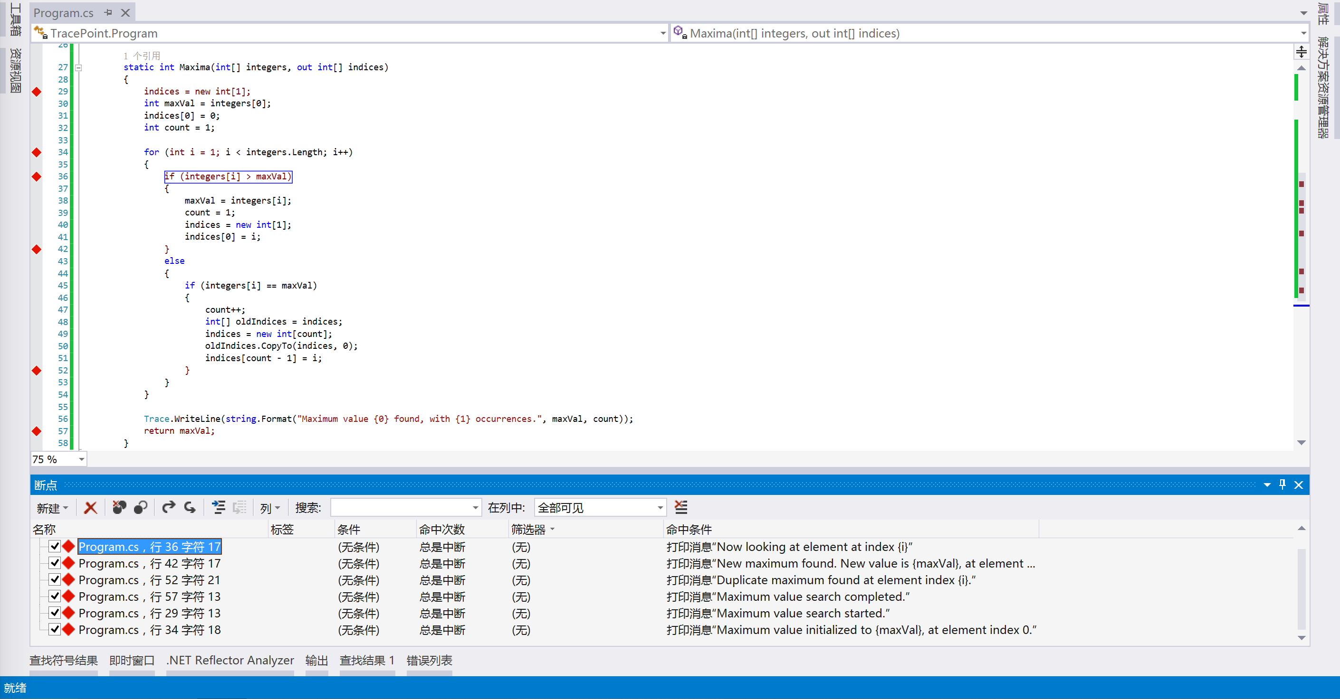Click the export breakpoints arrow icon
The width and height of the screenshot is (1340, 699).
pyautogui.click(x=168, y=507)
